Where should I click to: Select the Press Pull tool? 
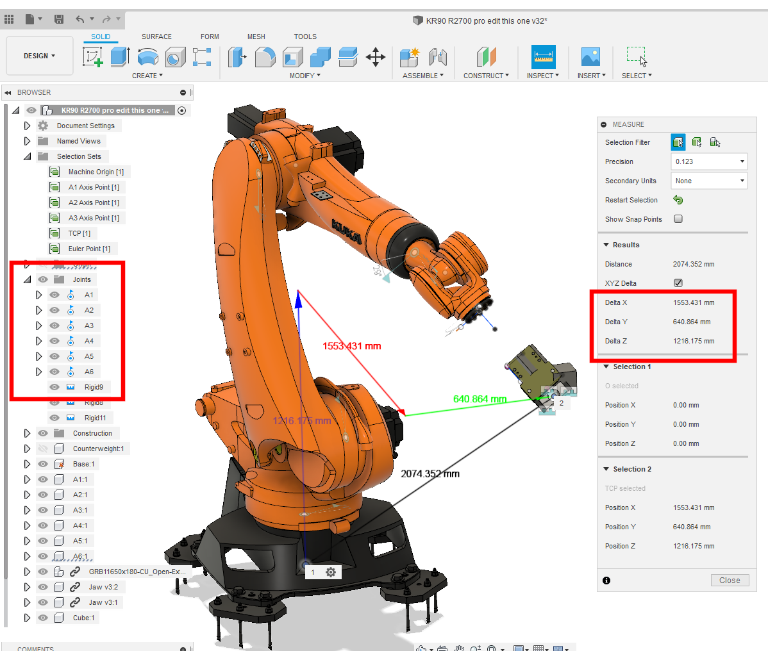[x=237, y=57]
